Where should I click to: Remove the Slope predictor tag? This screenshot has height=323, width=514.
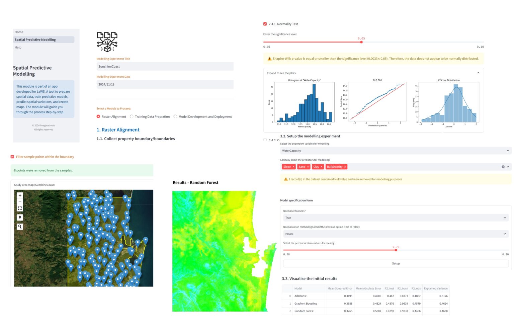point(293,167)
